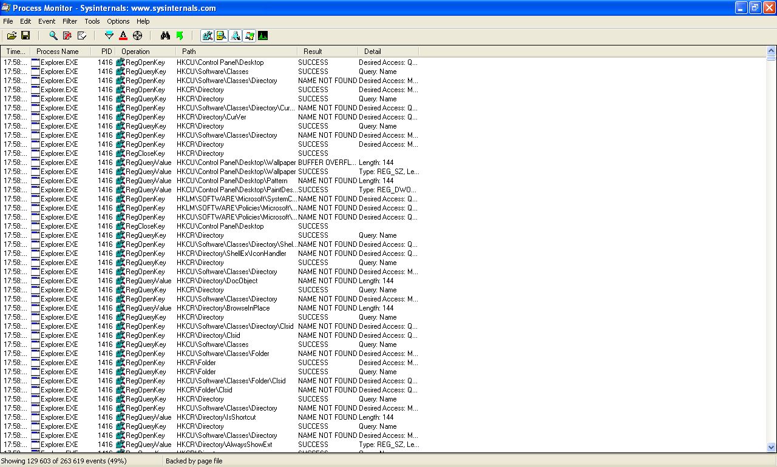Enable autoscroll via its toolbar icon
This screenshot has height=467, width=777.
pos(67,35)
